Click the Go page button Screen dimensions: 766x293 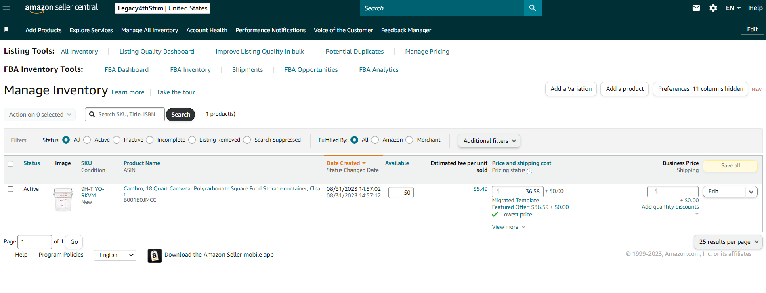(74, 242)
